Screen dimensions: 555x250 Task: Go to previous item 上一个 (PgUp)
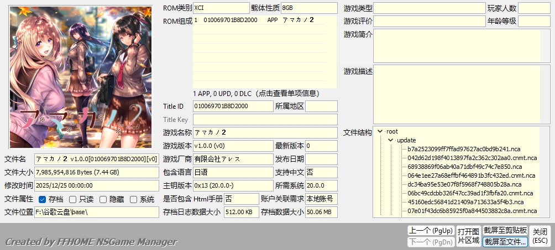point(431,231)
